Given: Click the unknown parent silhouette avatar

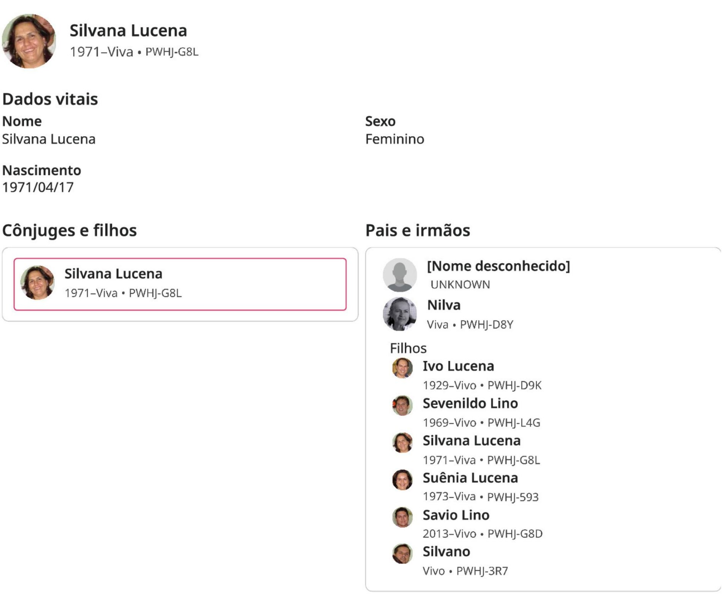Looking at the screenshot, I should (399, 275).
